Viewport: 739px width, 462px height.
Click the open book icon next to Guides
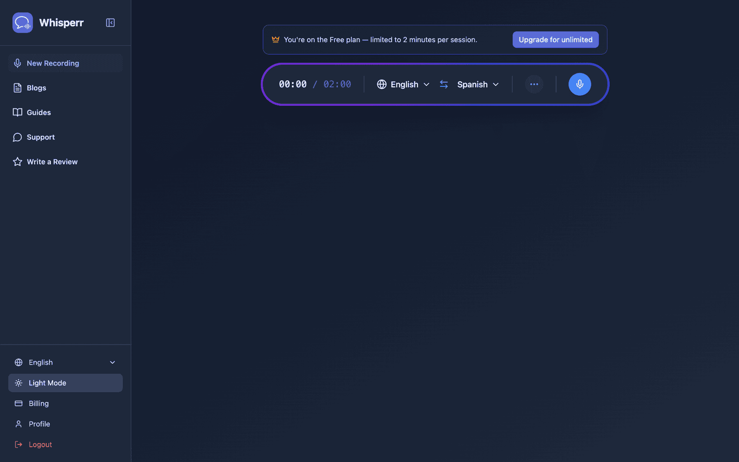click(18, 112)
